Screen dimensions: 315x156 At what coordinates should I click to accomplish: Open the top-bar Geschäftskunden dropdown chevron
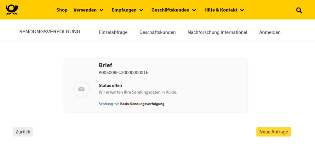194,10
